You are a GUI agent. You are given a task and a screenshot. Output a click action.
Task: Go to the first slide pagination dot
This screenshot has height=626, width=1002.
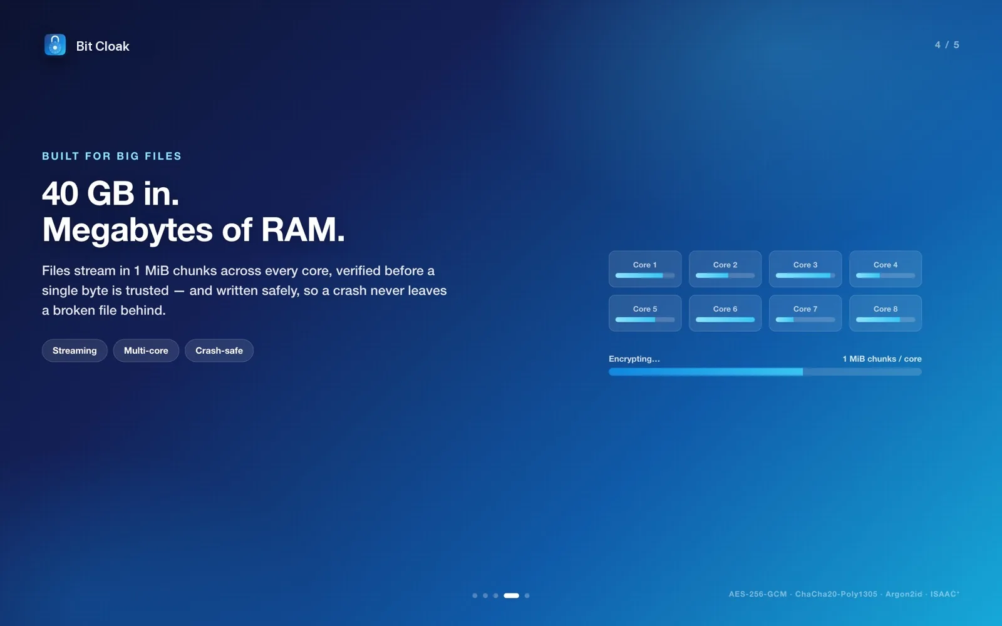tap(475, 595)
